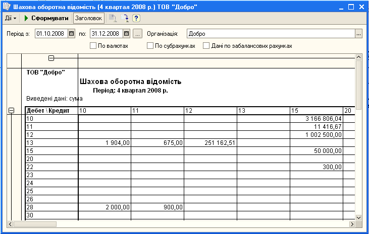The image size is (369, 234).
Task: Click the Виведені дані: сума text
Action: click(x=55, y=99)
